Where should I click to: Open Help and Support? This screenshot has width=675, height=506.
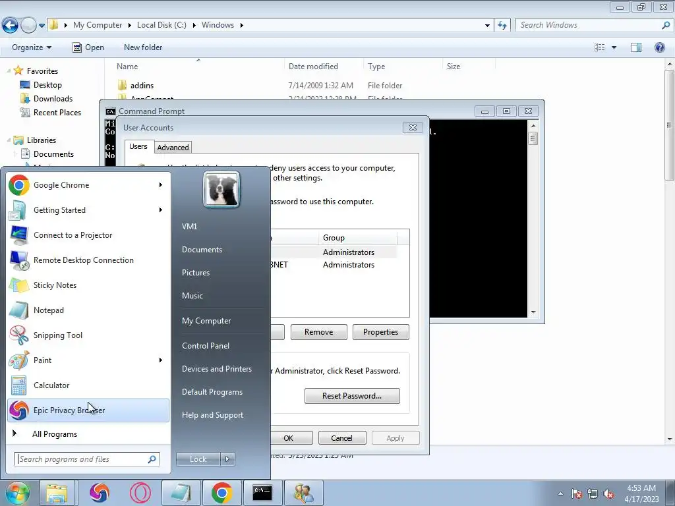(213, 415)
